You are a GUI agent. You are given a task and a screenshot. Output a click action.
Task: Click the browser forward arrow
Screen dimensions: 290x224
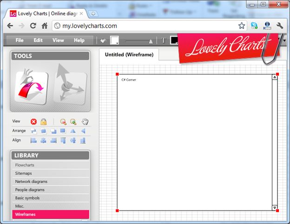pyautogui.click(x=21, y=26)
